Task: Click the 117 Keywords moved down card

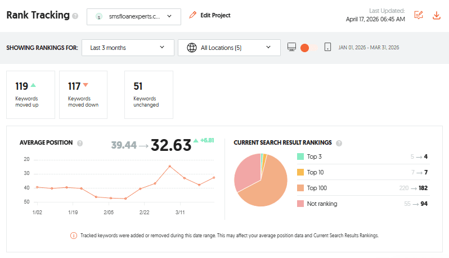Action: click(83, 95)
